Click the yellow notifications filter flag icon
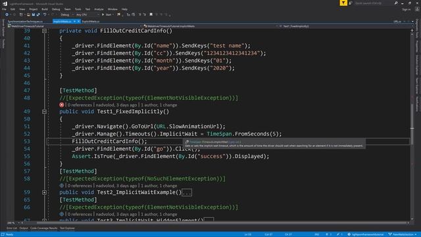Viewport: 421px width, 237px height. 343,3
